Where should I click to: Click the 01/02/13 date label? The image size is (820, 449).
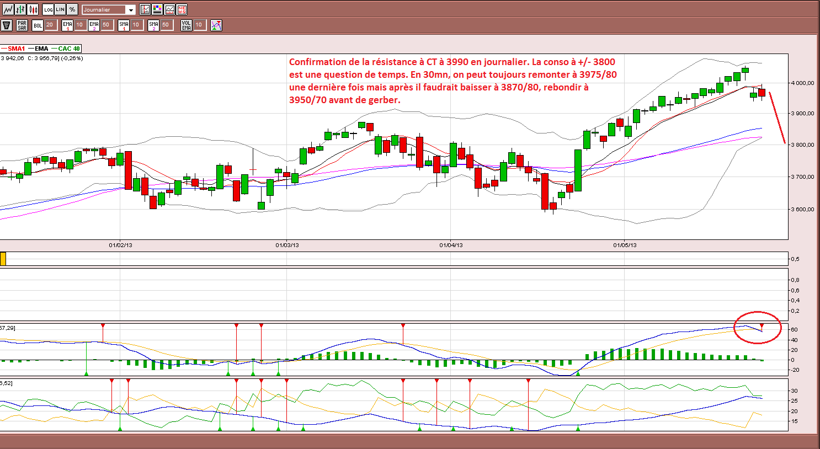point(120,245)
